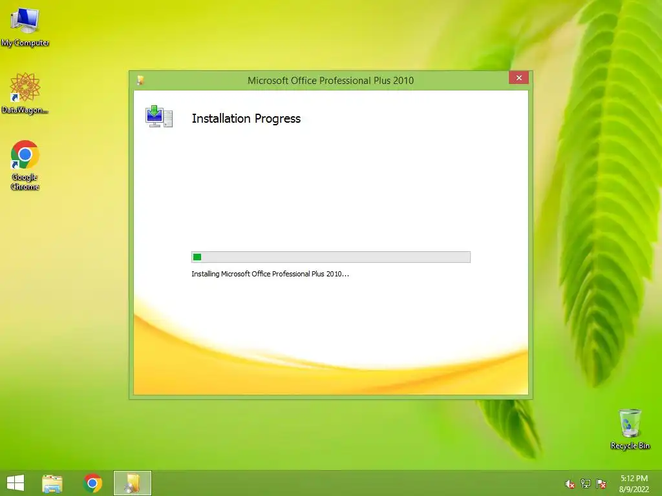Launch Chrome from the taskbar
Image resolution: width=662 pixels, height=496 pixels.
pyautogui.click(x=93, y=483)
